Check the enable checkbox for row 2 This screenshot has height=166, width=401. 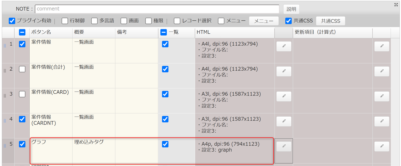point(22,69)
